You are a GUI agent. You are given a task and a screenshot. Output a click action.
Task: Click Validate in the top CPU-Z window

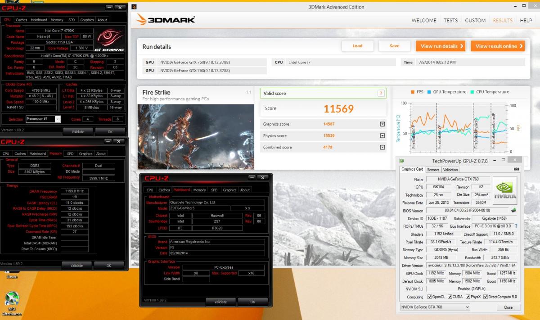click(78, 132)
